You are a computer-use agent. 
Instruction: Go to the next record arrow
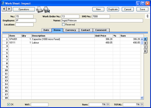(x=9, y=9)
